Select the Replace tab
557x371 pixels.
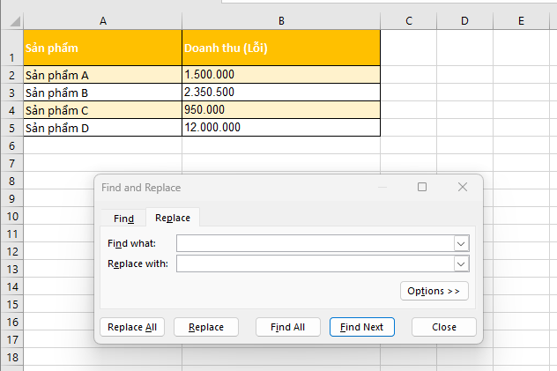173,218
